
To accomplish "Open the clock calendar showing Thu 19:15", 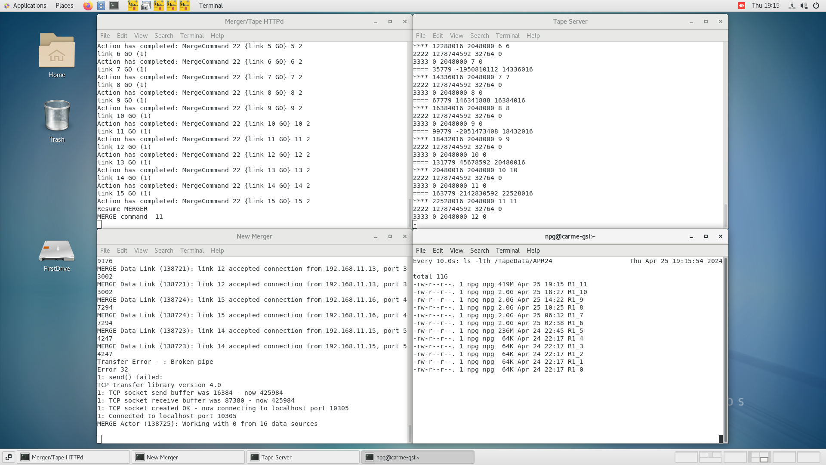I will tap(765, 6).
